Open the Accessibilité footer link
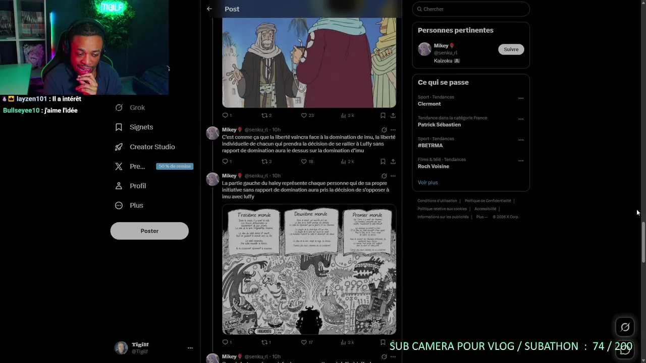 [x=485, y=209]
